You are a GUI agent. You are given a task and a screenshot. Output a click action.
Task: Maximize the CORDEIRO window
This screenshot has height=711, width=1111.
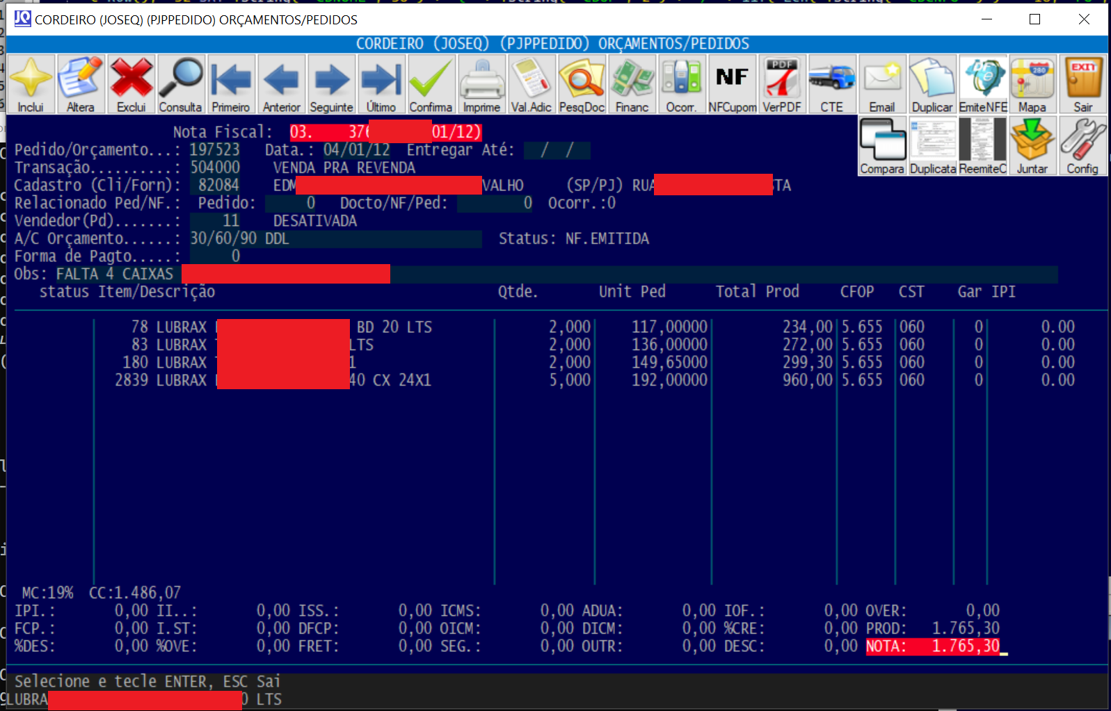coord(1035,19)
